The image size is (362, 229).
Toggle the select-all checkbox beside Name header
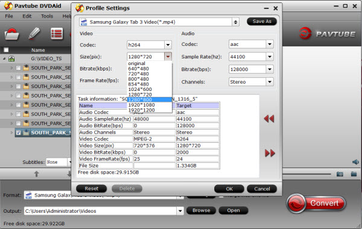tap(6, 50)
